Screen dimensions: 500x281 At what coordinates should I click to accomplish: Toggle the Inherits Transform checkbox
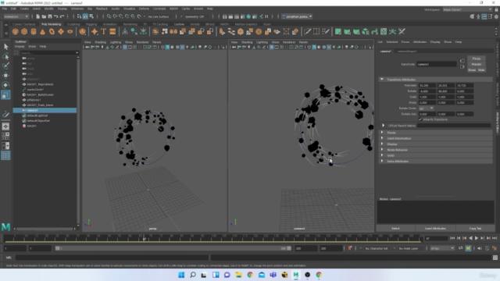click(x=420, y=119)
